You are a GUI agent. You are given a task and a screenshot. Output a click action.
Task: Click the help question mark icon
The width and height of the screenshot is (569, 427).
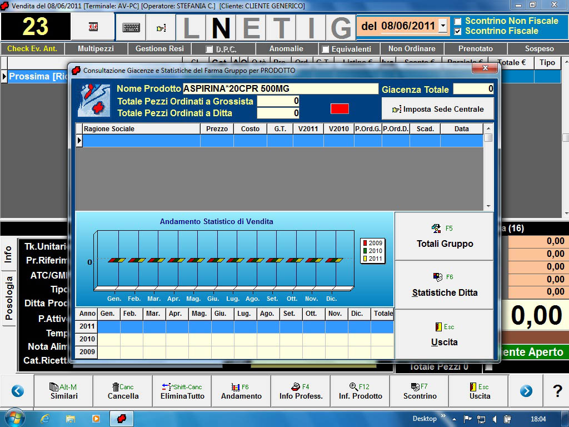[557, 391]
